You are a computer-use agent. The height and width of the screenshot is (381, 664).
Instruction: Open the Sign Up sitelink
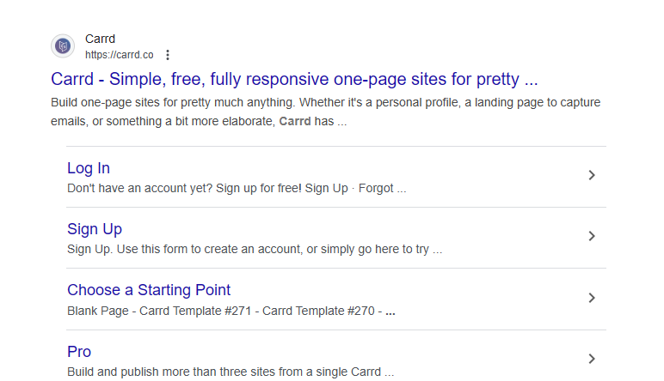(x=95, y=229)
